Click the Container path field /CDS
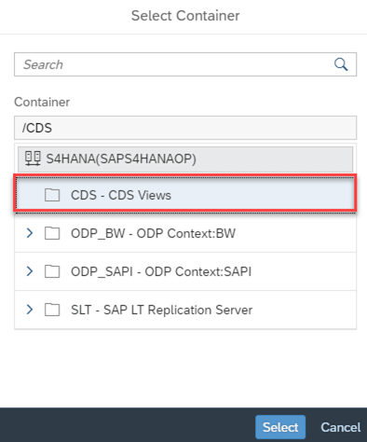 tap(185, 128)
